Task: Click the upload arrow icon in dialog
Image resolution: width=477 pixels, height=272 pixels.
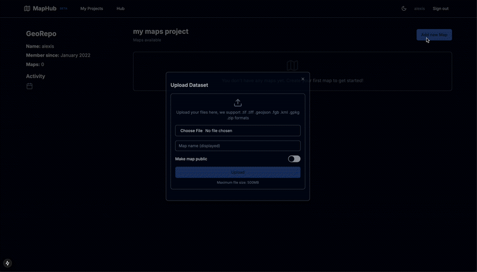Action: [x=237, y=103]
